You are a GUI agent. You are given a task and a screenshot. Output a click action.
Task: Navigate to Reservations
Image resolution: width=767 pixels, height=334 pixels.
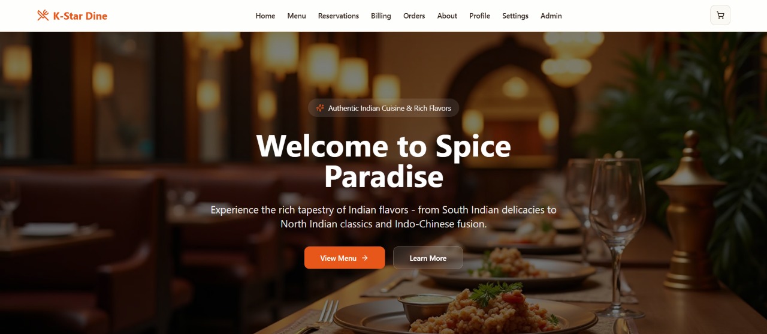339,16
